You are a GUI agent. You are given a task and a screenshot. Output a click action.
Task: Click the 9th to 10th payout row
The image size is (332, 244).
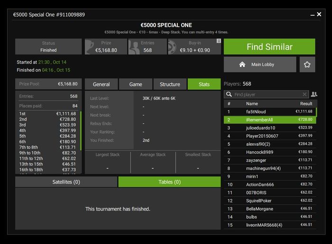tap(47, 153)
